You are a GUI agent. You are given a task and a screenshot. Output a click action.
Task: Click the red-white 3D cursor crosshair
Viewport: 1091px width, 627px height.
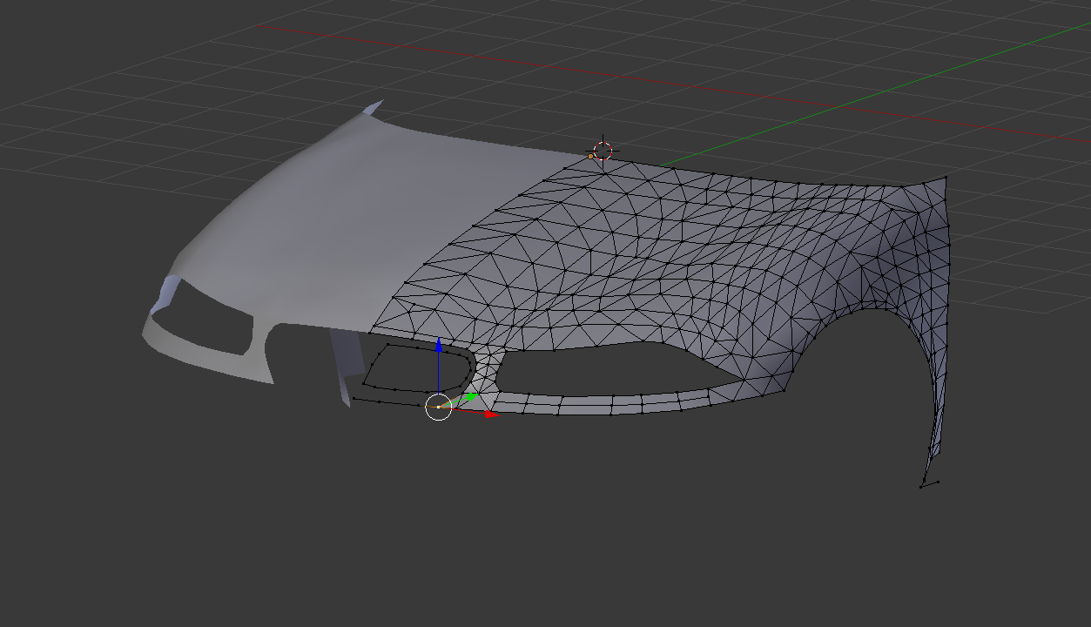click(x=603, y=152)
